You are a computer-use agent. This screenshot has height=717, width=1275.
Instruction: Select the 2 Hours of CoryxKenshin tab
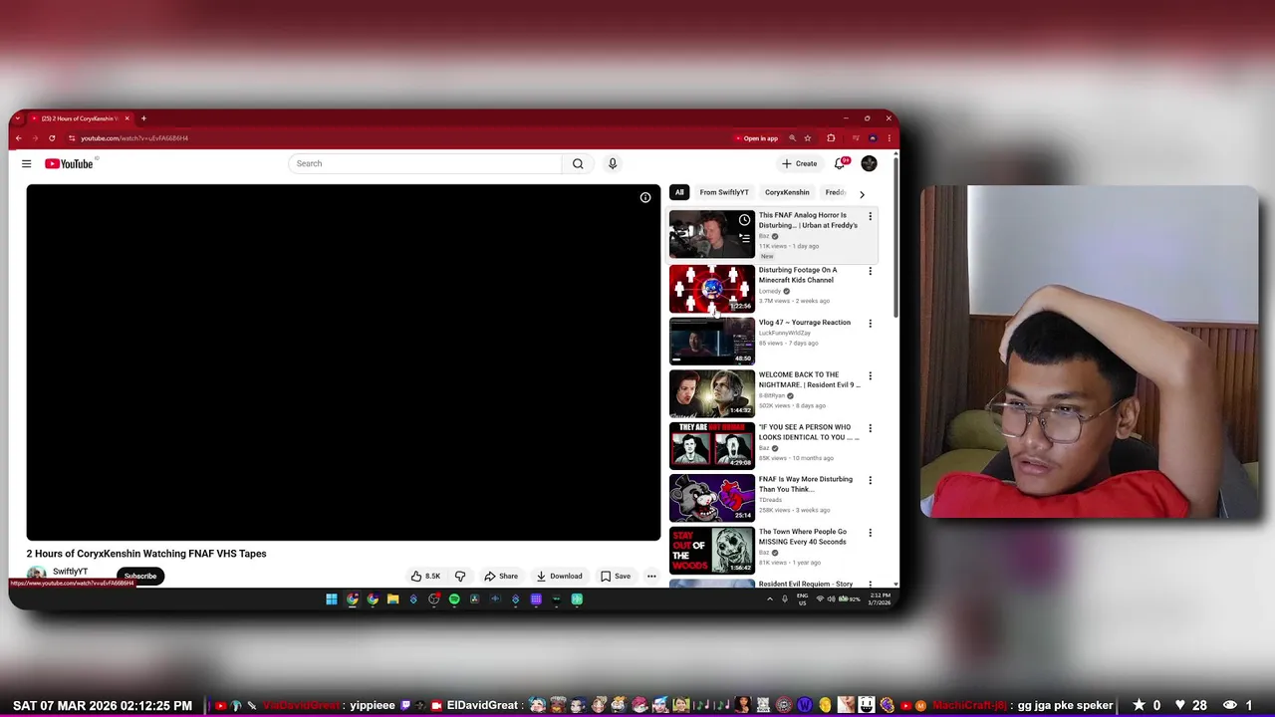(x=80, y=119)
